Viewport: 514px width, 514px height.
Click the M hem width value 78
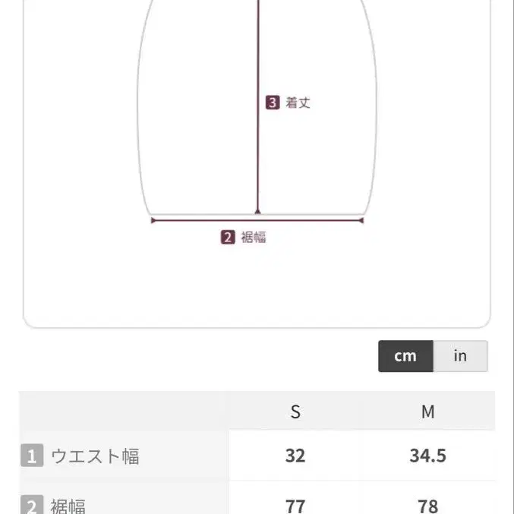click(x=428, y=506)
